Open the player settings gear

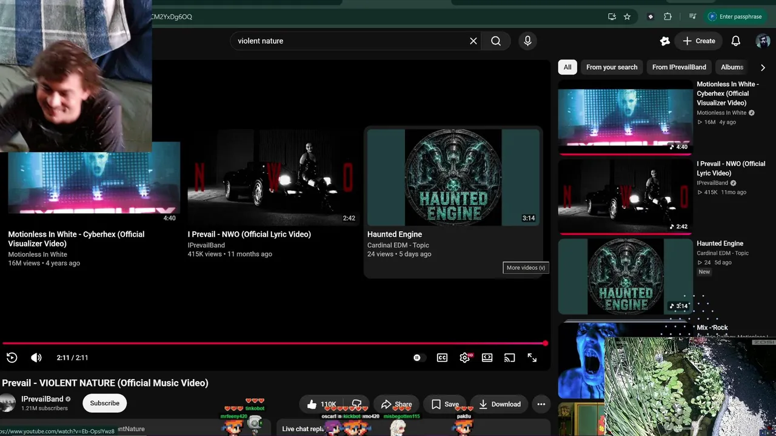[x=465, y=358]
